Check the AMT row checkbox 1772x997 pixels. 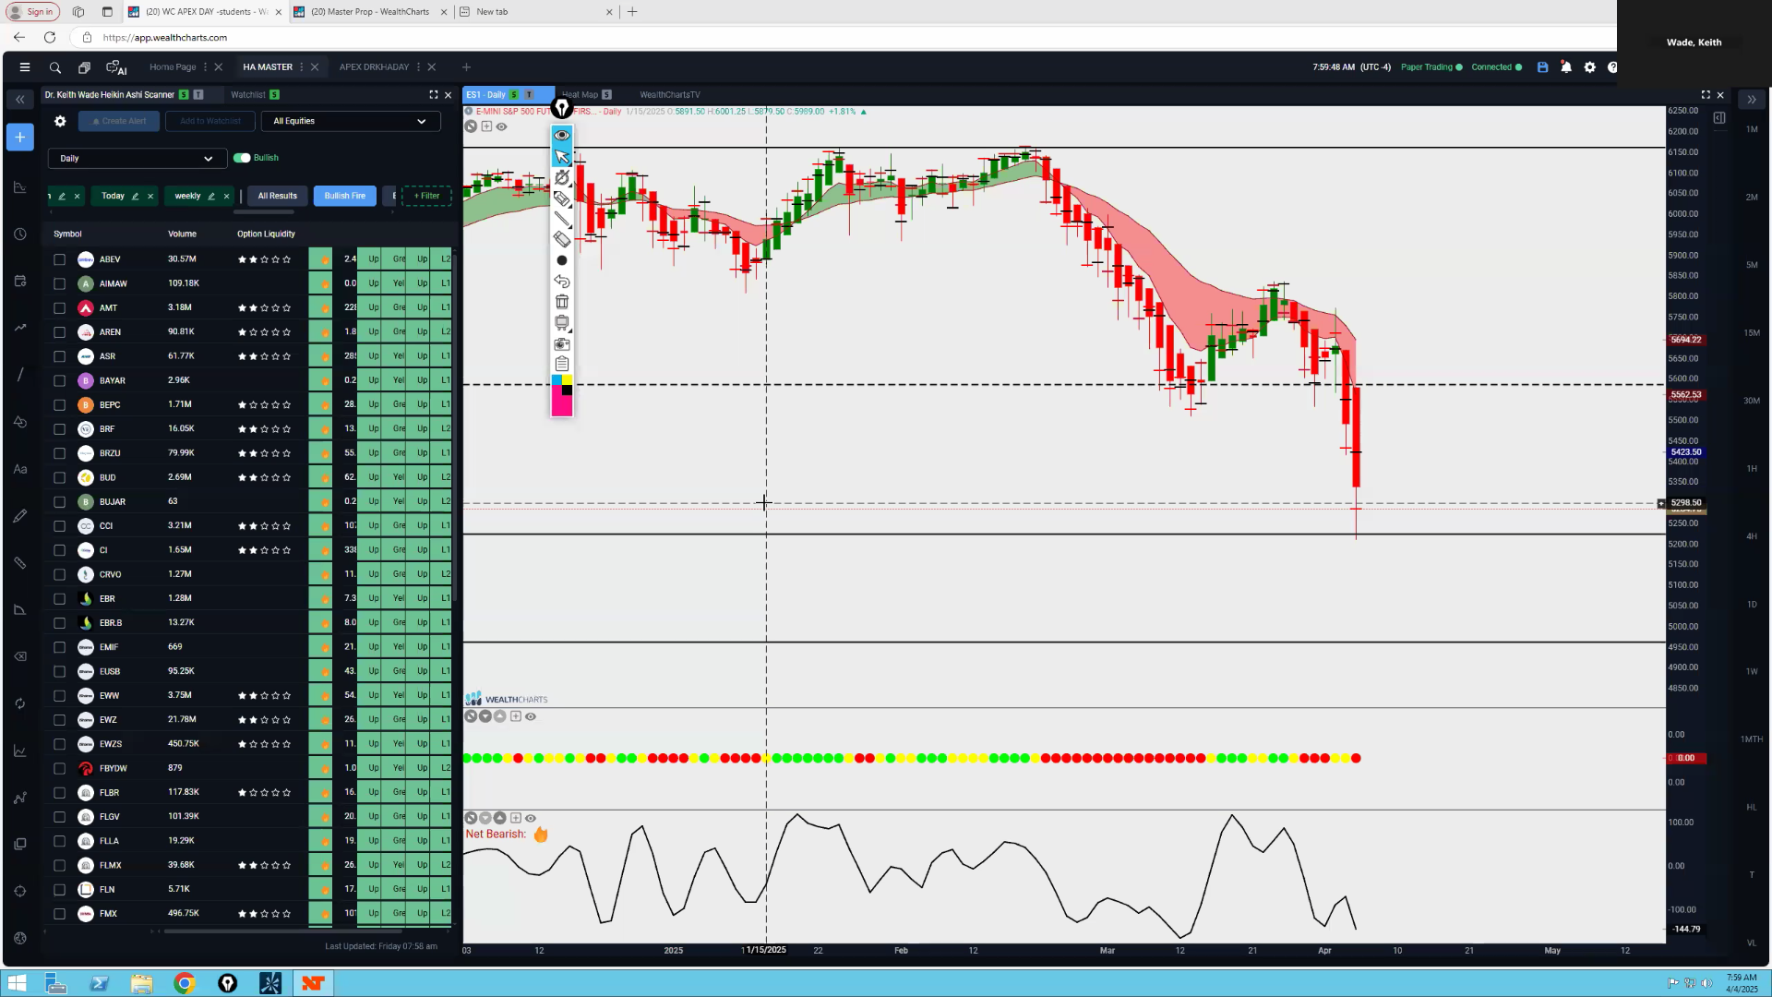(x=60, y=308)
